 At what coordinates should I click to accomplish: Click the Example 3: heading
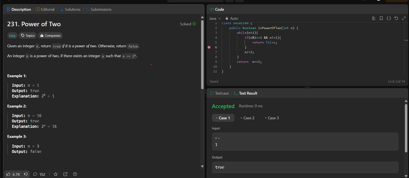[x=17, y=136]
